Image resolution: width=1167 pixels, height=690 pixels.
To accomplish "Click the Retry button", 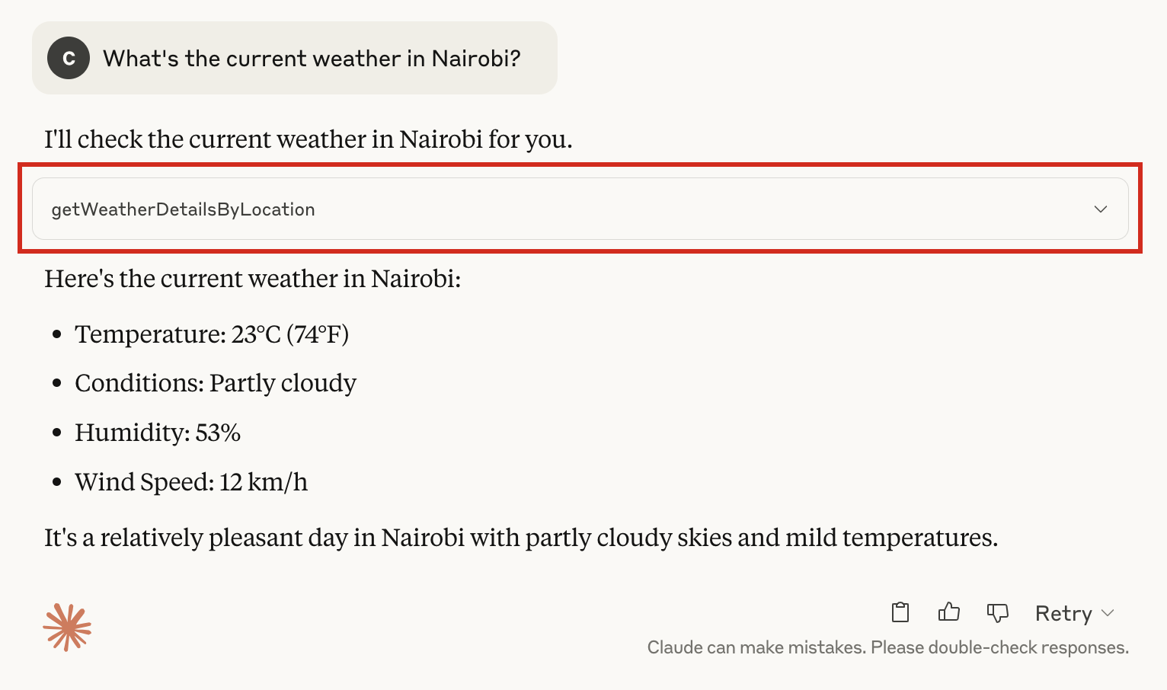I will click(x=1063, y=613).
